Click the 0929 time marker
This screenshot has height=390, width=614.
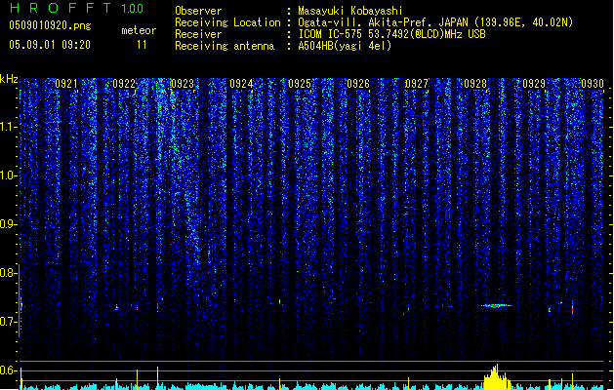pos(534,84)
